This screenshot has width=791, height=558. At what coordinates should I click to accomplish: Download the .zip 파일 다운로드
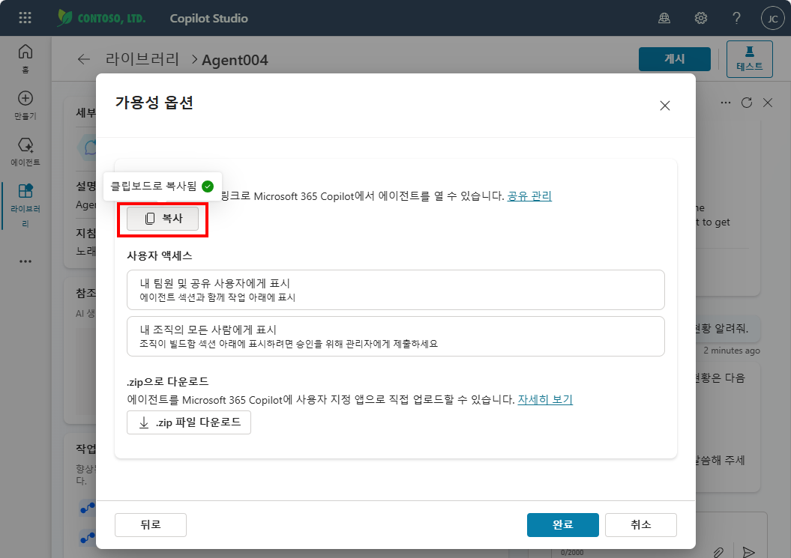click(x=189, y=422)
